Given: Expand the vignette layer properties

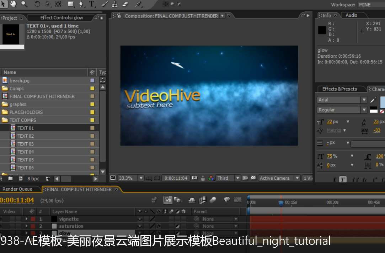Looking at the screenshot, I should coord(27,219).
